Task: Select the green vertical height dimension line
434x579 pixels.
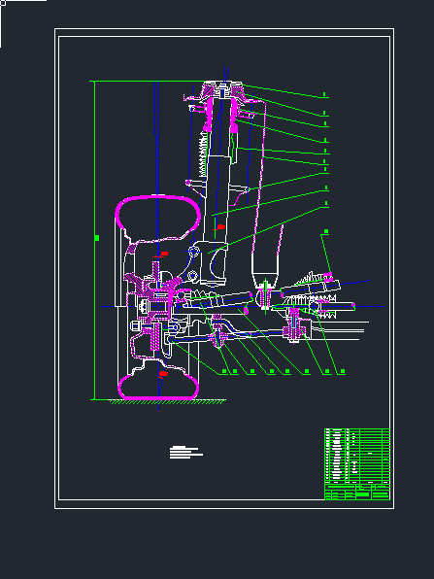Action: [x=95, y=240]
